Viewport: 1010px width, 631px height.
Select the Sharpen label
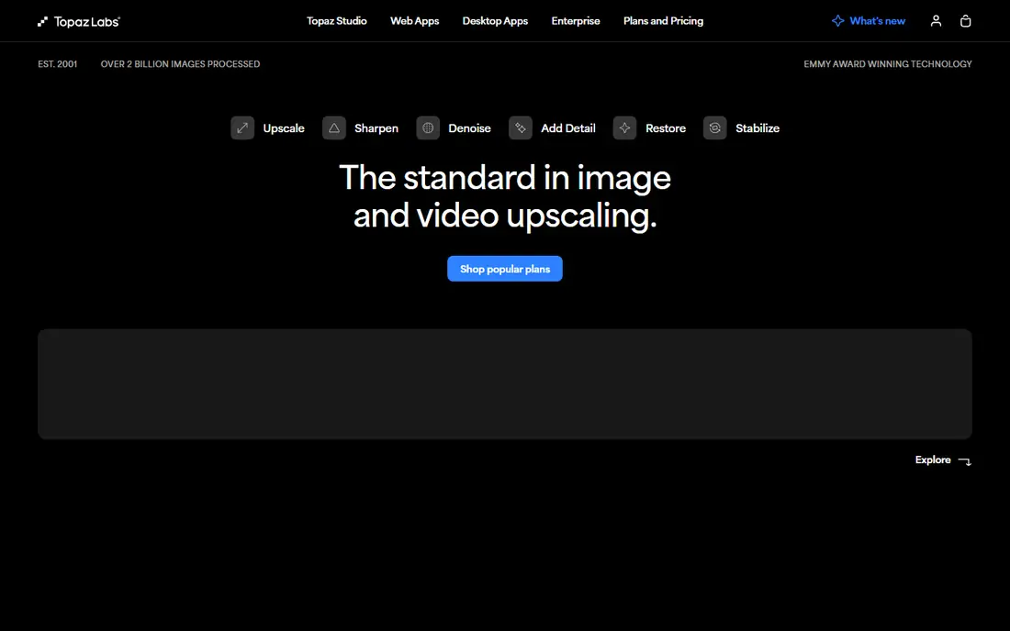point(376,128)
